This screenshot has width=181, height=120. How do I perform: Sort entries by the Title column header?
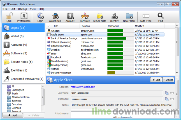click(56, 26)
